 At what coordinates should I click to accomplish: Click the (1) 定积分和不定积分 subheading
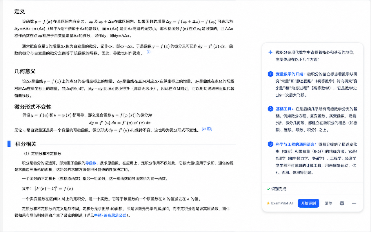43,153
